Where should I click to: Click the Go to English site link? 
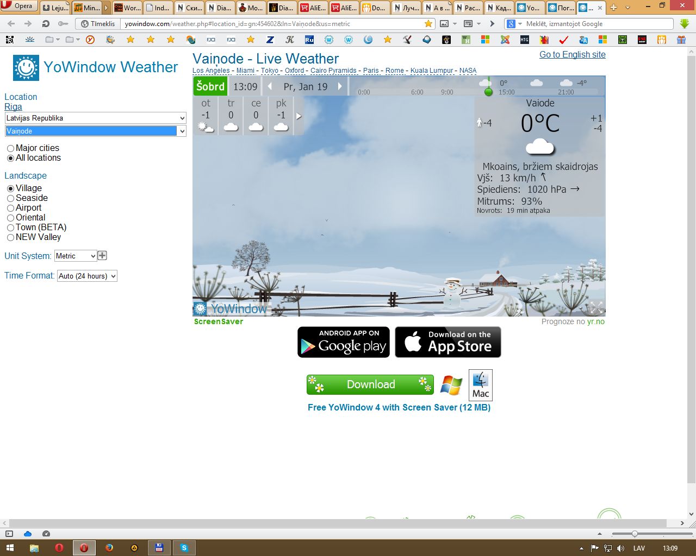(x=572, y=54)
